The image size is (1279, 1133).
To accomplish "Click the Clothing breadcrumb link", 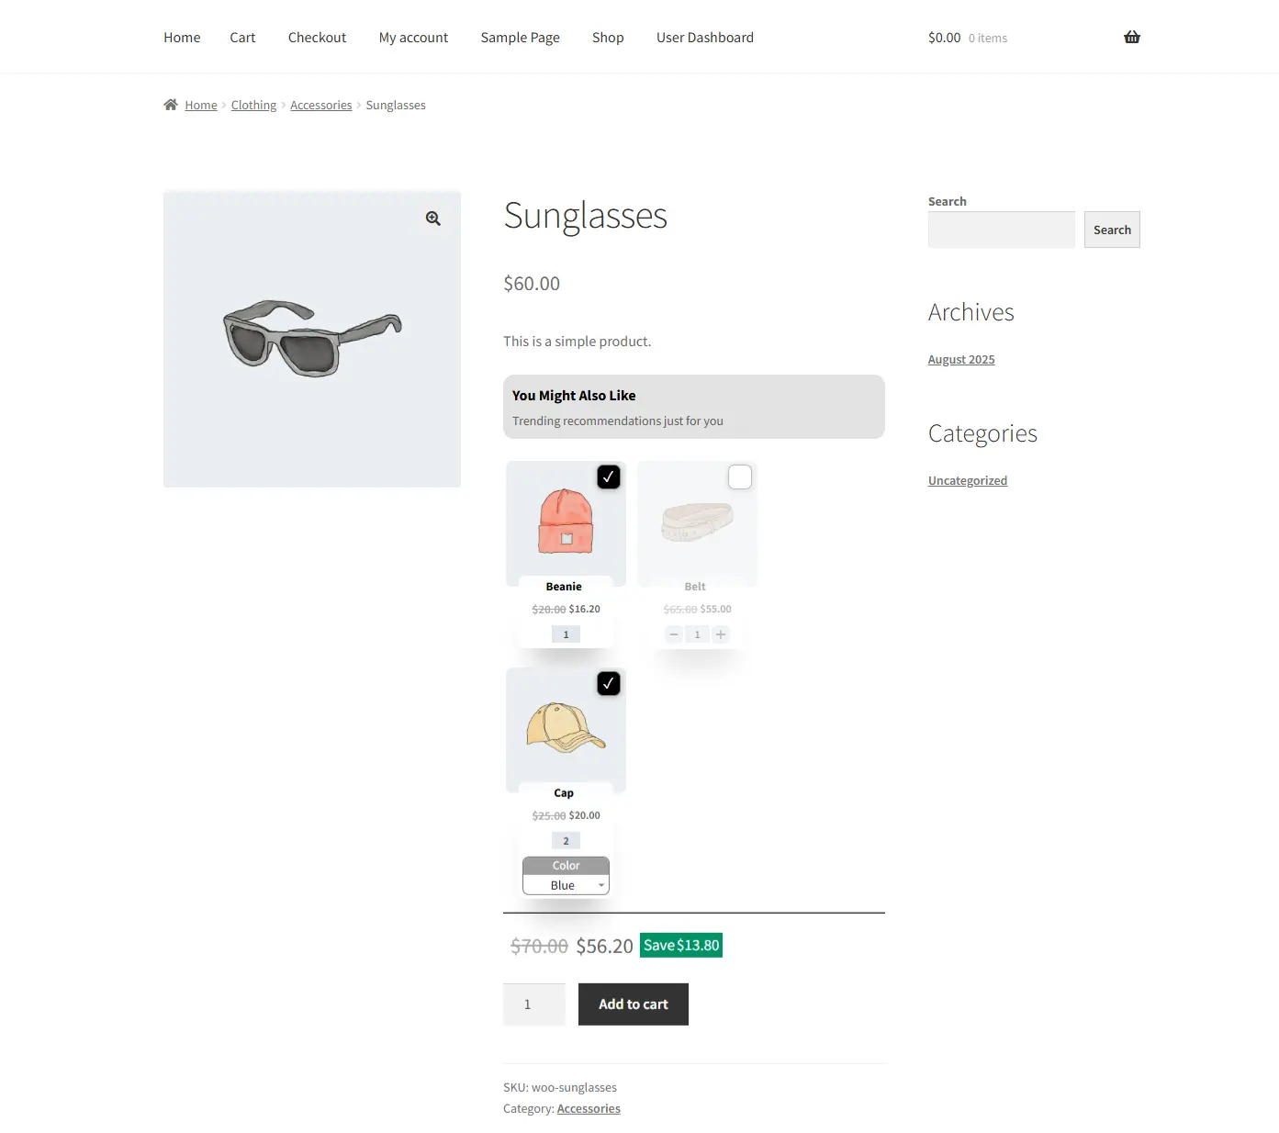I will pyautogui.click(x=253, y=104).
